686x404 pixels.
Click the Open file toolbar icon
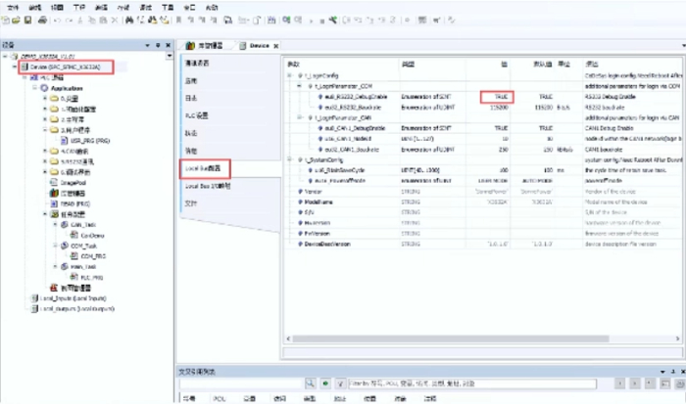pyautogui.click(x=18, y=20)
